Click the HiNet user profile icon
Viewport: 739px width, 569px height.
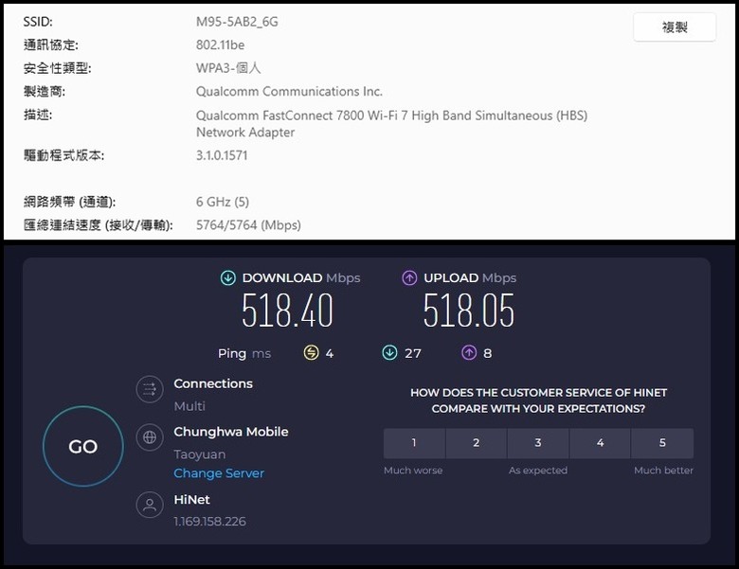pos(150,505)
